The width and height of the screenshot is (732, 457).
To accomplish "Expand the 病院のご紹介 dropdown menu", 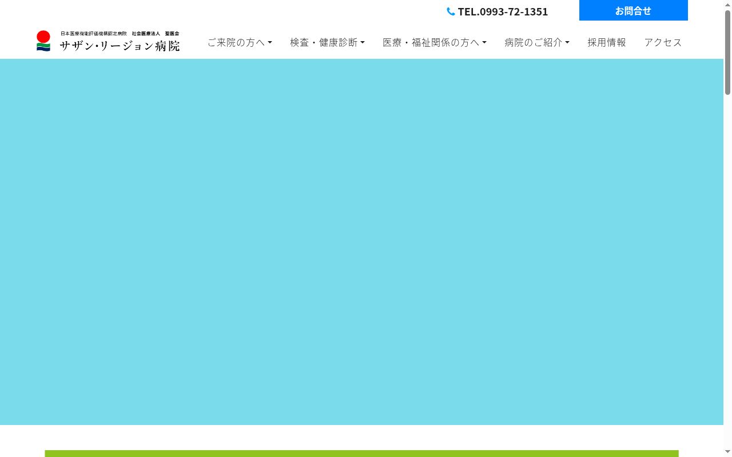I will point(537,42).
